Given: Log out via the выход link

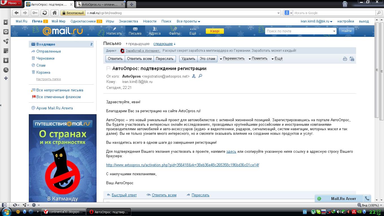Looking at the screenshot, I should (x=364, y=21).
